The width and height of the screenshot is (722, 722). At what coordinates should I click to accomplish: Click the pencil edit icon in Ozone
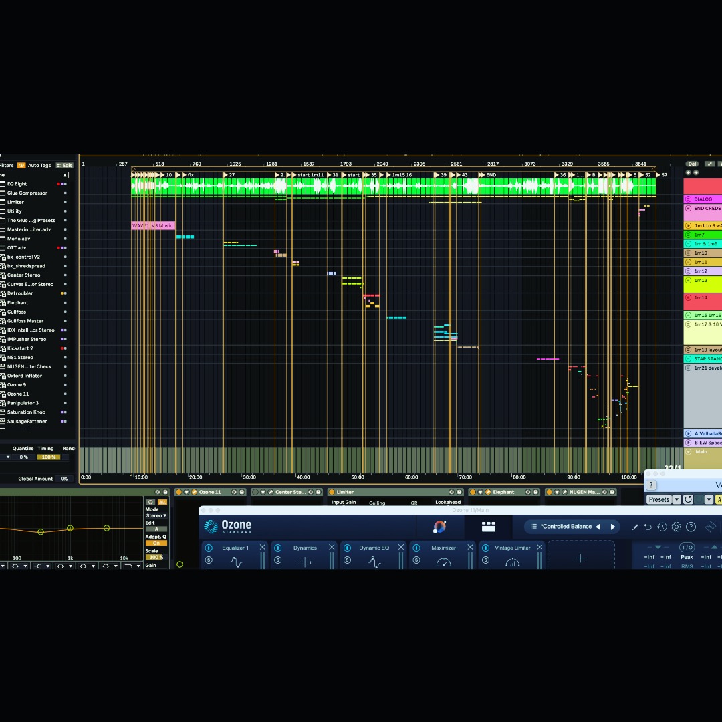click(x=634, y=527)
